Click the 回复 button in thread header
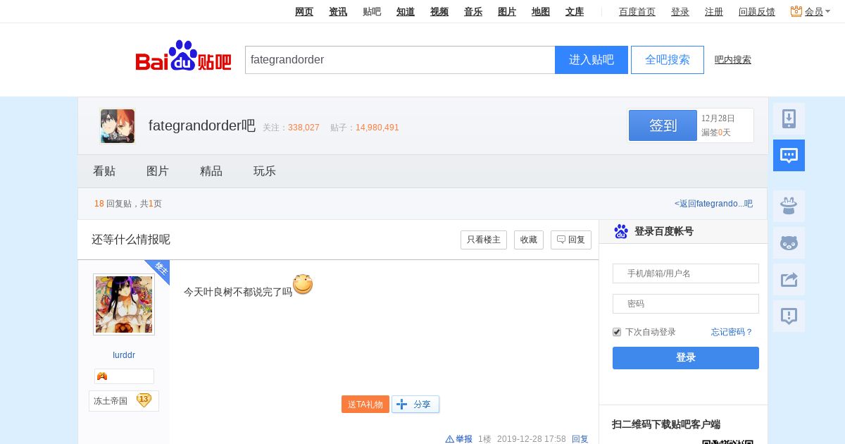 [x=571, y=240]
